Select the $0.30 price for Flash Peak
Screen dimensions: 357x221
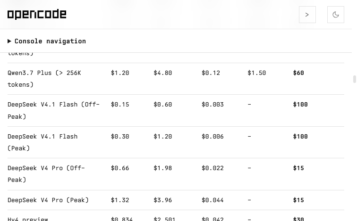120,137
